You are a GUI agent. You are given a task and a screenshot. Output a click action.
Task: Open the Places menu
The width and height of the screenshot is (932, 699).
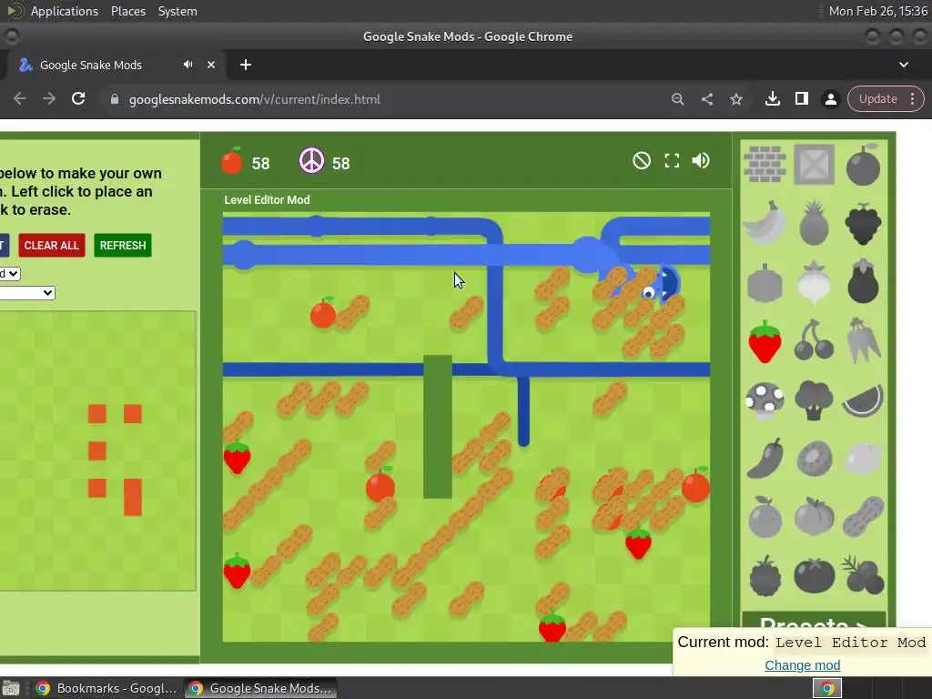[127, 11]
